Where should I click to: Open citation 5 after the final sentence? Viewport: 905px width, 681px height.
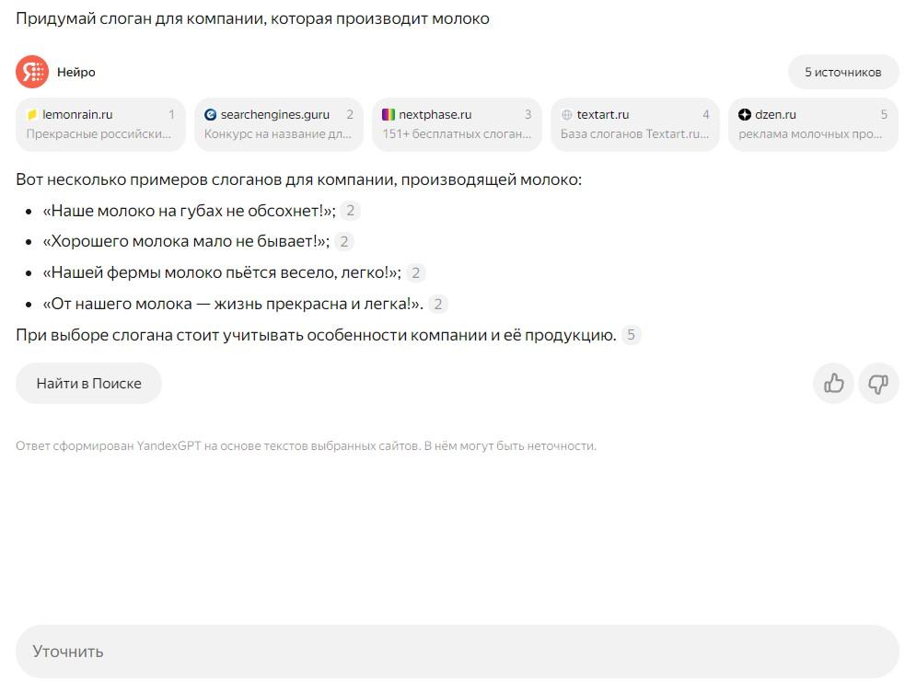point(630,335)
